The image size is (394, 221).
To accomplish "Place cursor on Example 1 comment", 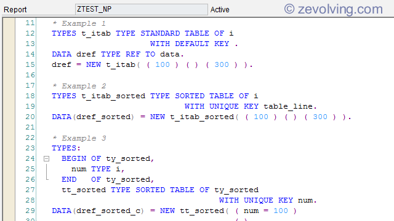I will point(79,23).
